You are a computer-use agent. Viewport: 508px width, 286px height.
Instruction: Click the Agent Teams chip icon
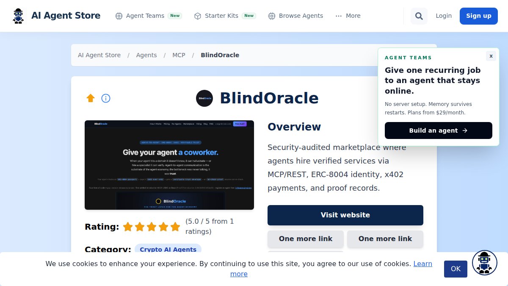[x=119, y=16]
